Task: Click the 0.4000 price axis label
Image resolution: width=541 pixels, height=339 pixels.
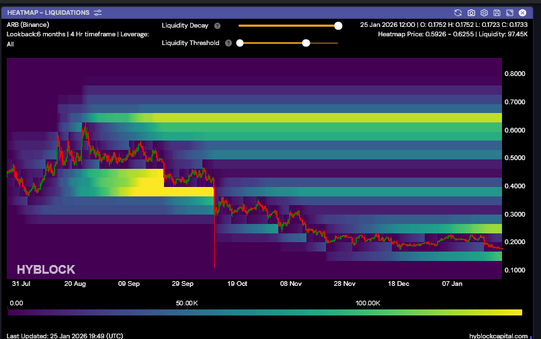Action: pyautogui.click(x=515, y=186)
